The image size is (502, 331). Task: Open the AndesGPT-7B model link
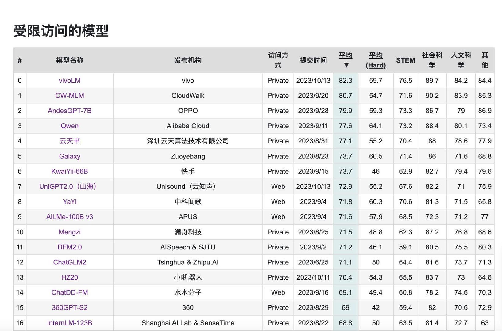[x=69, y=111]
